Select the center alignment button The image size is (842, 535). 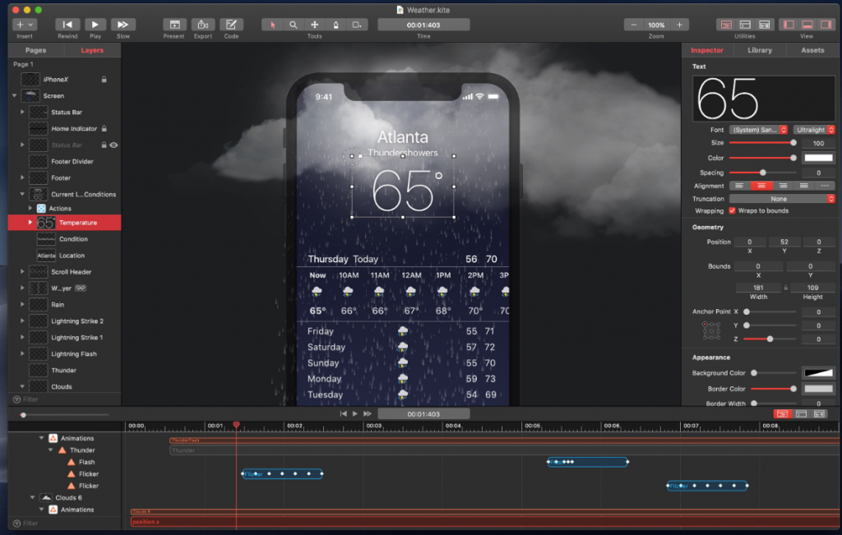coord(761,186)
